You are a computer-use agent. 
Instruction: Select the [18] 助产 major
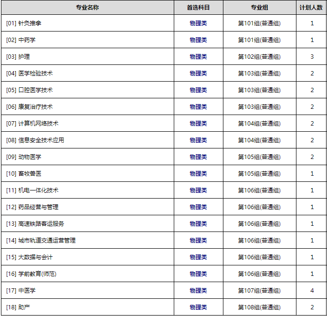coord(18,307)
